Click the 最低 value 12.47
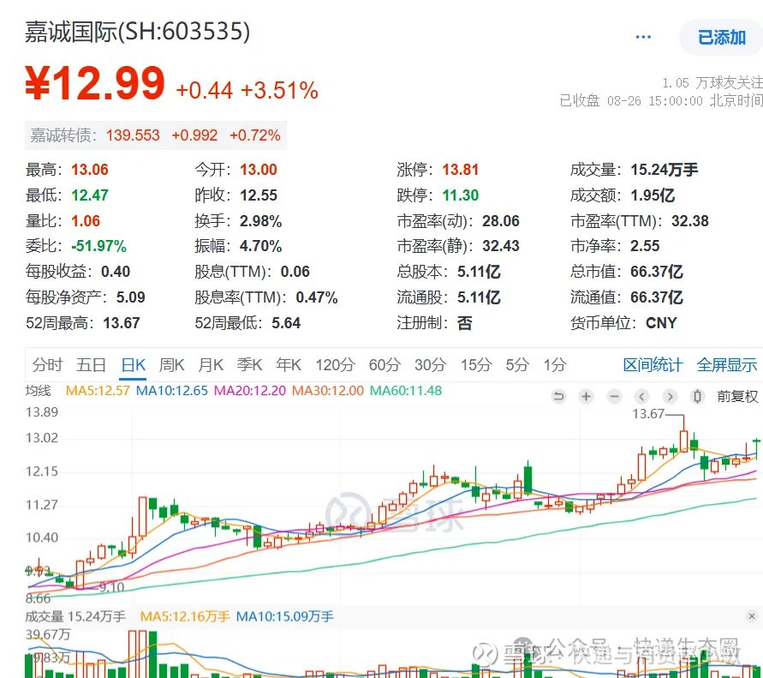Viewport: 763px width, 678px height. (x=90, y=195)
